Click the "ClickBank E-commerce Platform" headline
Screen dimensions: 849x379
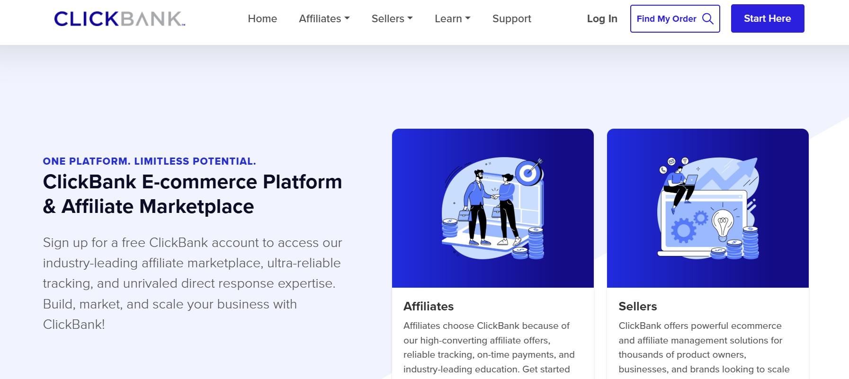tap(192, 194)
